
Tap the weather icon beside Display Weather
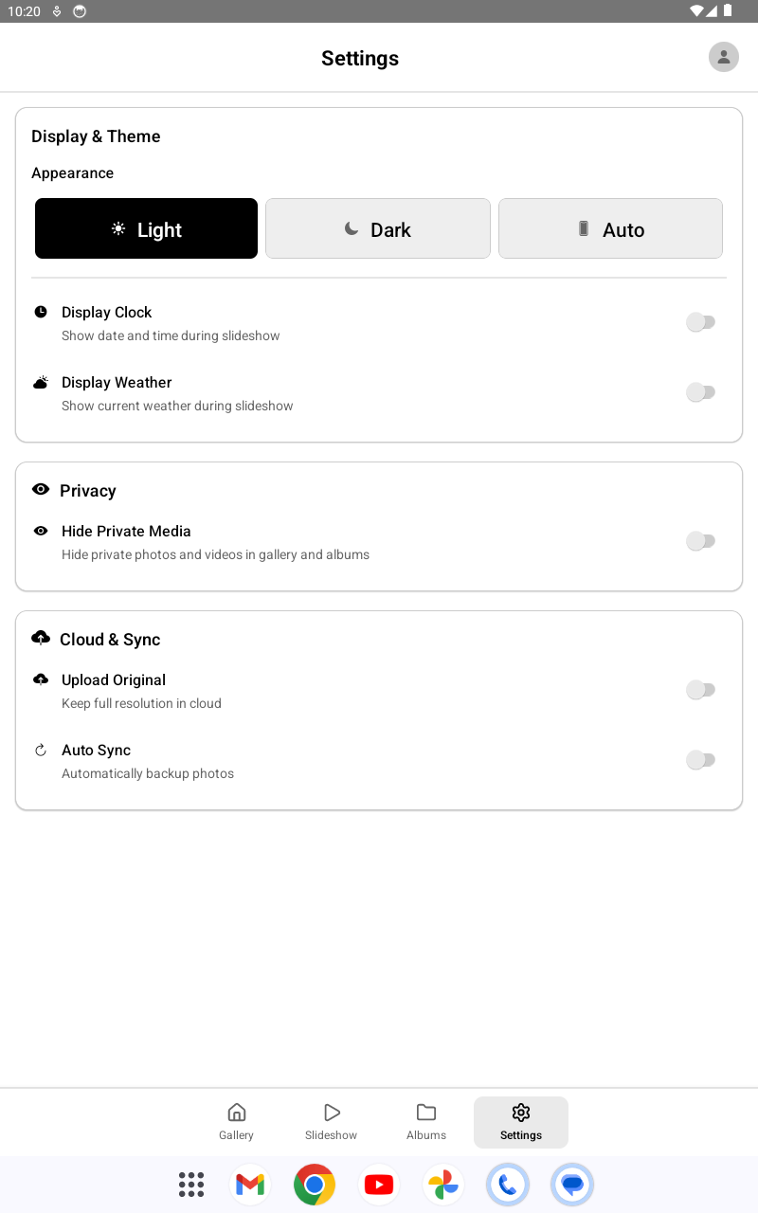pos(40,382)
